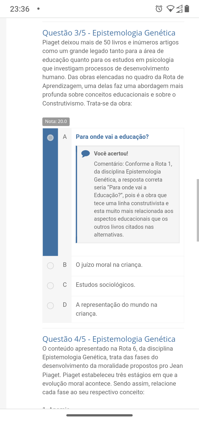Click the Você acertou! feedback title
The image size is (199, 422).
tap(111, 154)
